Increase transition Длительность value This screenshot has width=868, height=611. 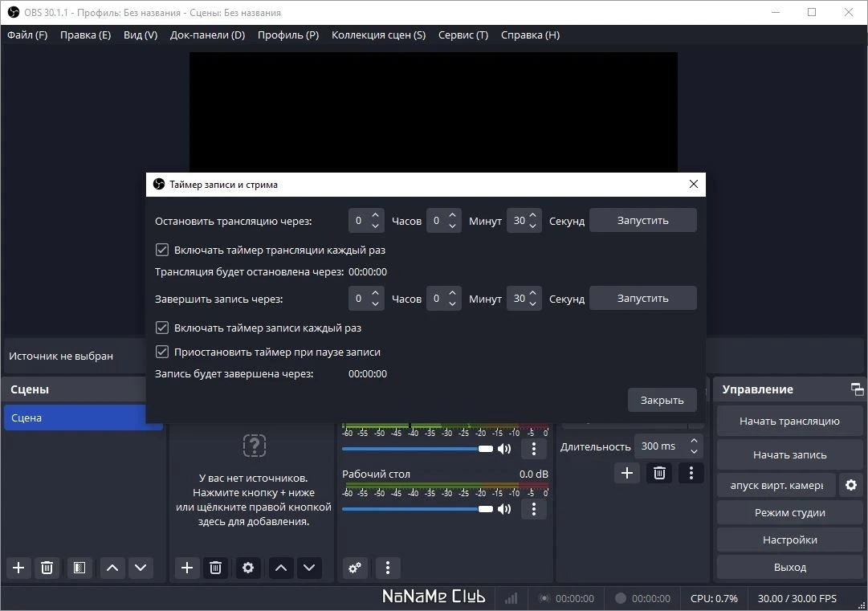[695, 441]
